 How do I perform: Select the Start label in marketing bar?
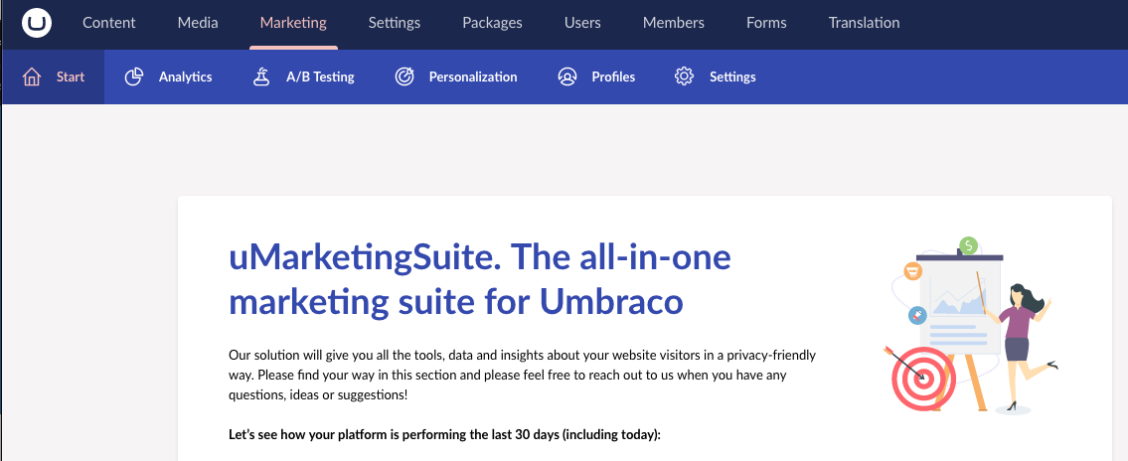point(71,77)
